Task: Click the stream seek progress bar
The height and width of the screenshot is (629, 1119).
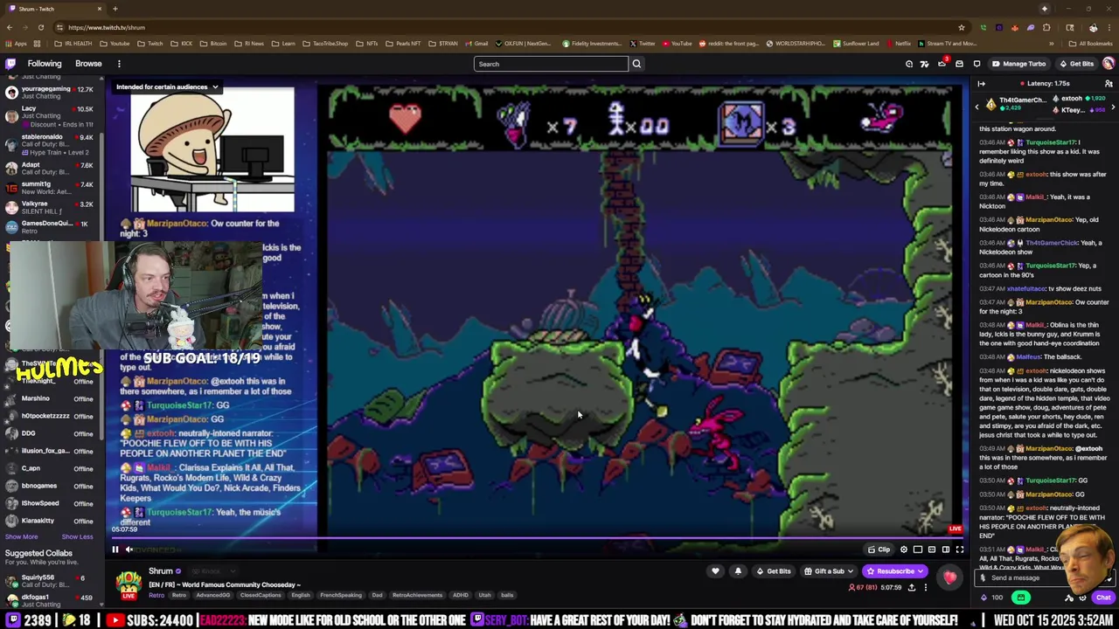Action: coord(538,538)
